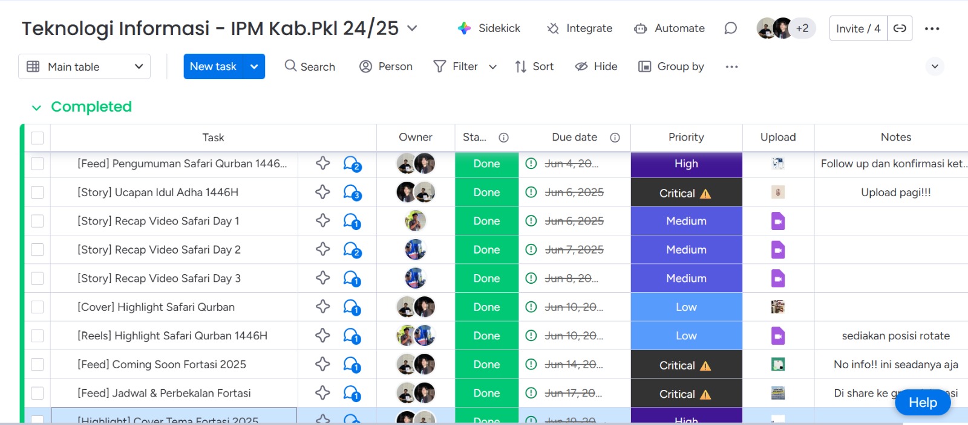Viewport: 968px width, 425px height.
Task: Click the Integrate plug icon
Action: [553, 28]
